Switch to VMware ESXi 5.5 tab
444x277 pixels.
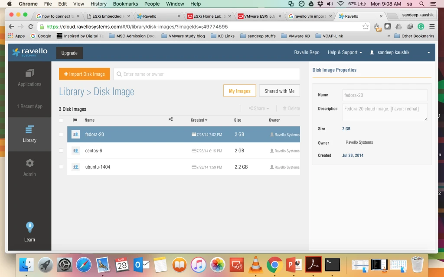pyautogui.click(x=260, y=16)
